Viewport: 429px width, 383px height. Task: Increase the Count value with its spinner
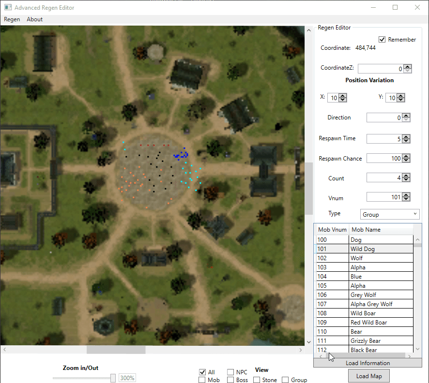coord(407,175)
